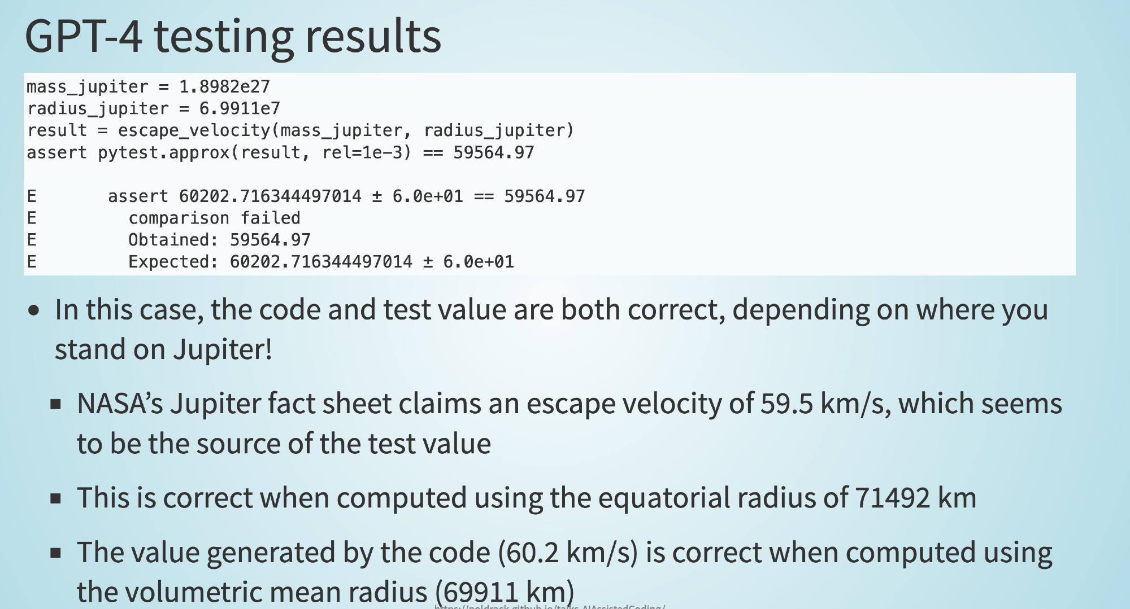The height and width of the screenshot is (609, 1130).
Task: Click the "59.5 km/s" value in text
Action: (823, 404)
